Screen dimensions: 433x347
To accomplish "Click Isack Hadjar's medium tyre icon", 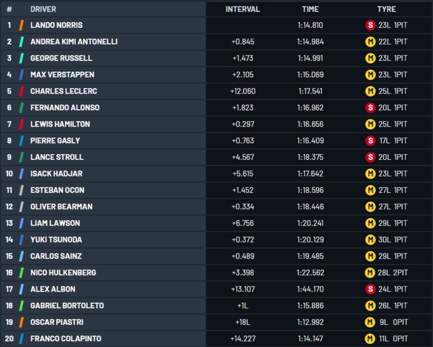I will point(369,174).
